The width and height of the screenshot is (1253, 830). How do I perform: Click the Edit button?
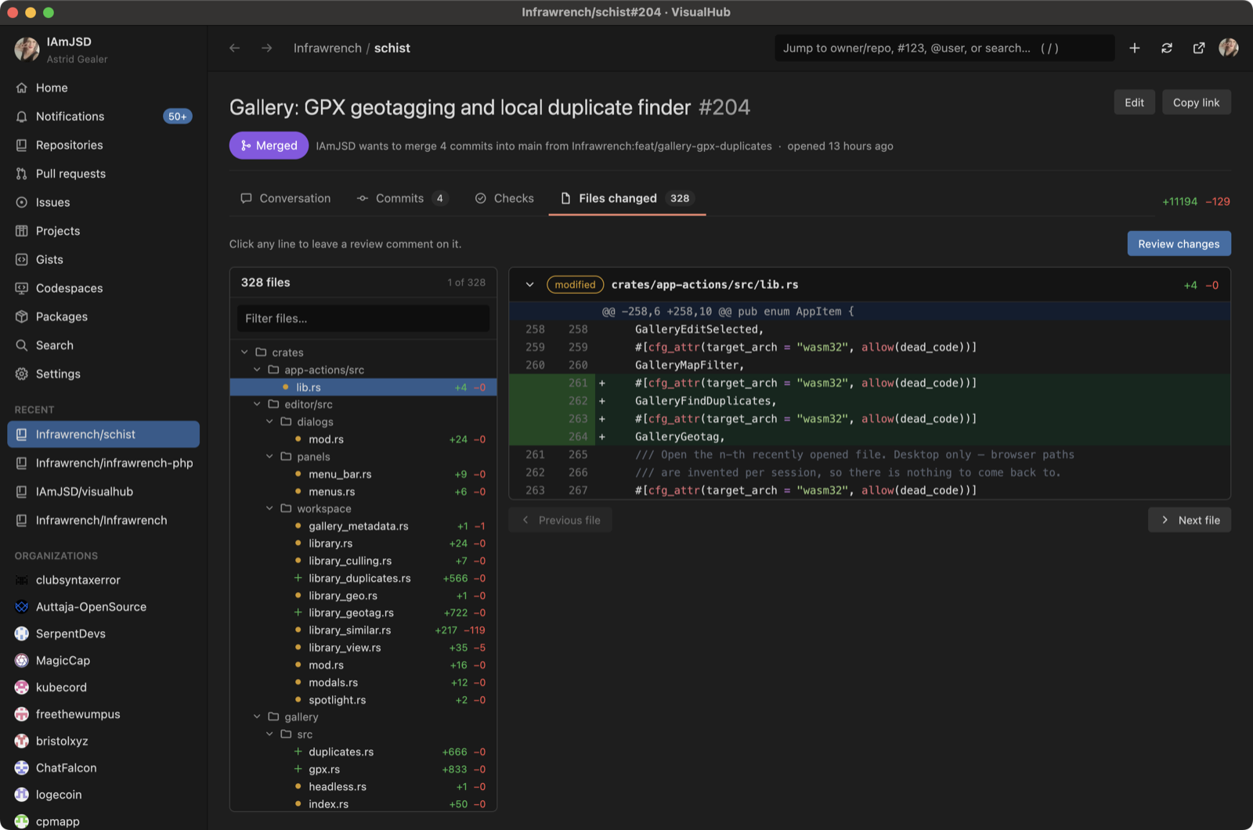tap(1134, 103)
